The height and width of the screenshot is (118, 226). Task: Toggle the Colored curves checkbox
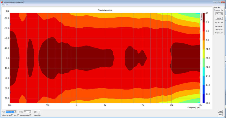12,115
